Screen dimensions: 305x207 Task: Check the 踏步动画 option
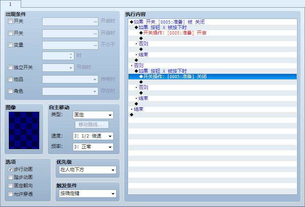[10, 177]
